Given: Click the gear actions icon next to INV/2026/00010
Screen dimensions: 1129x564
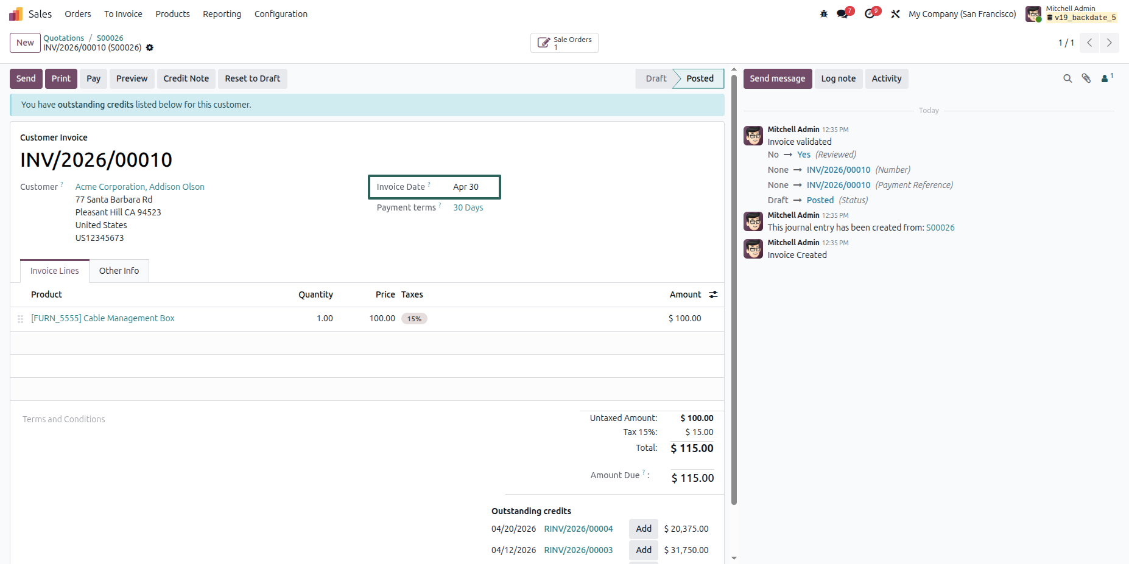Looking at the screenshot, I should pos(150,47).
